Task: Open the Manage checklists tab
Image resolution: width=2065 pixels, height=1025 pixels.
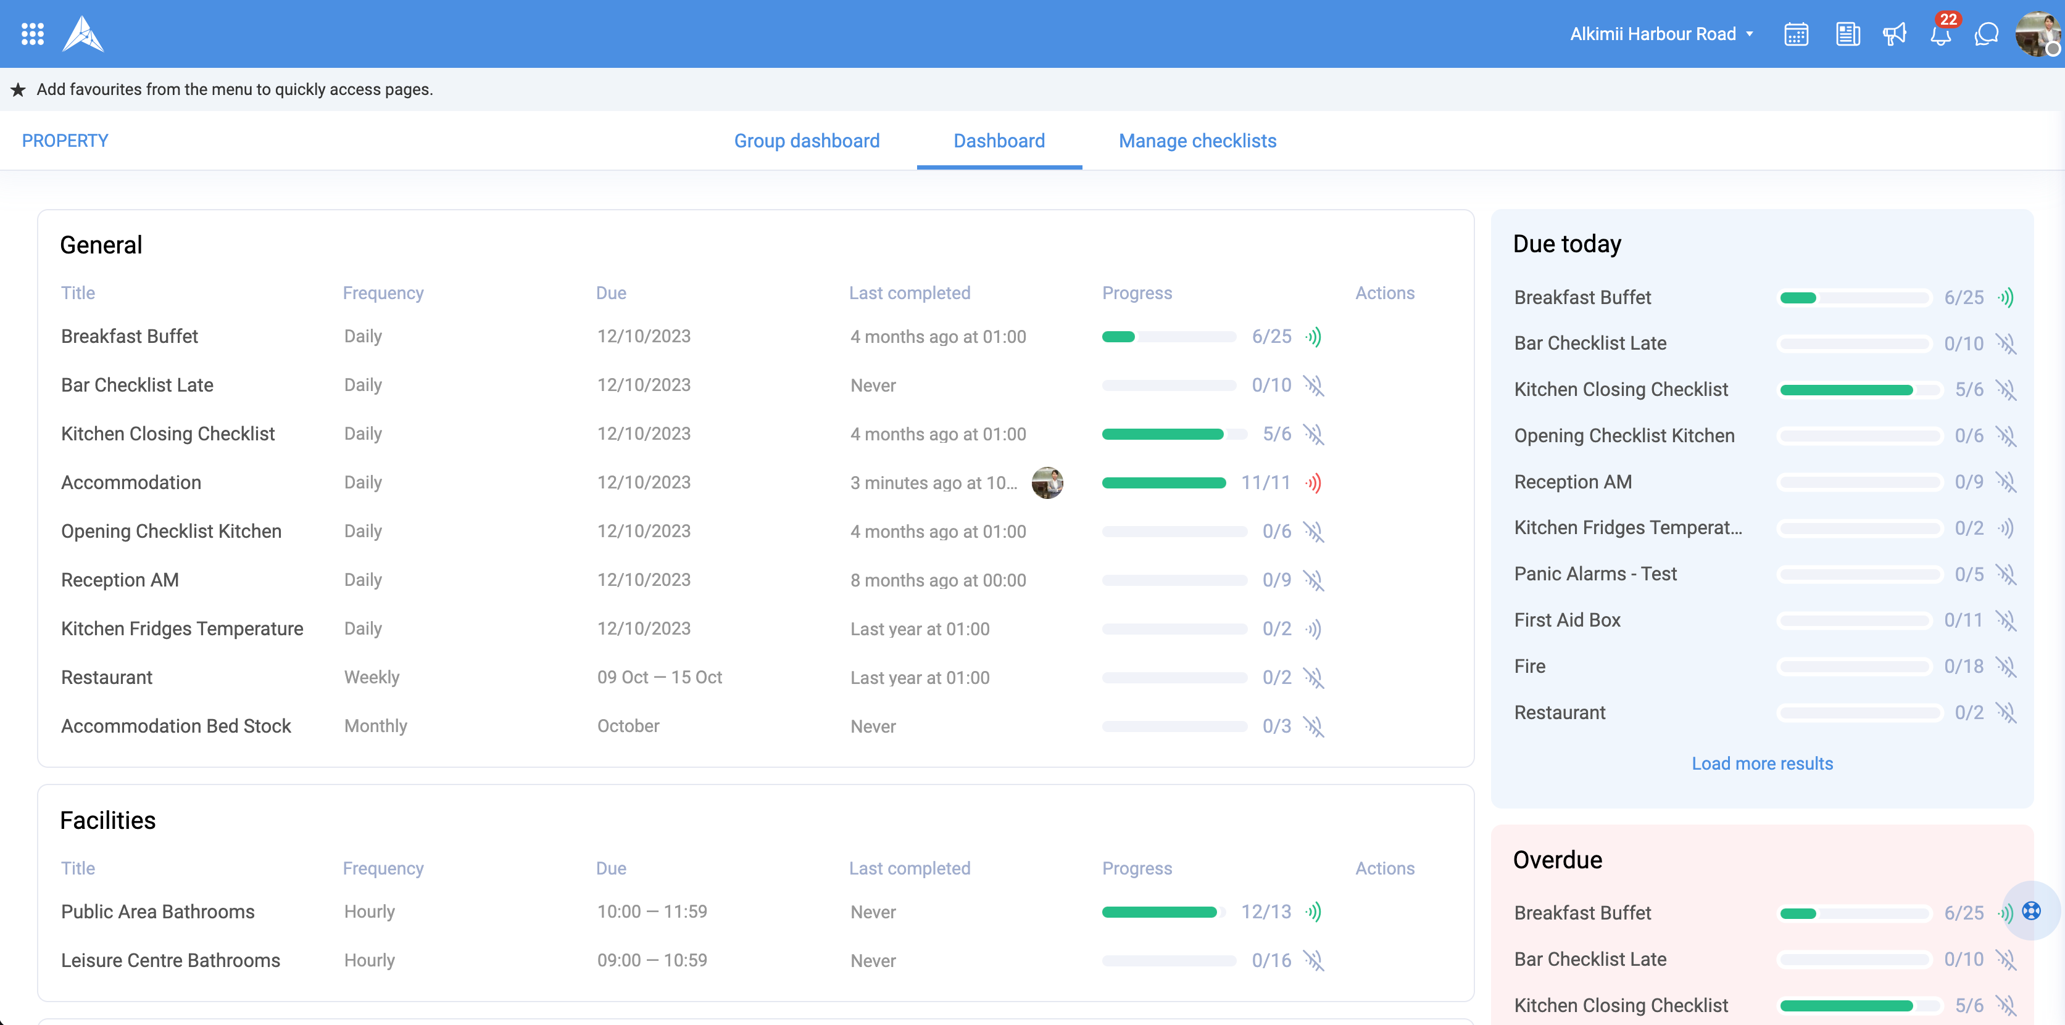Action: tap(1197, 140)
